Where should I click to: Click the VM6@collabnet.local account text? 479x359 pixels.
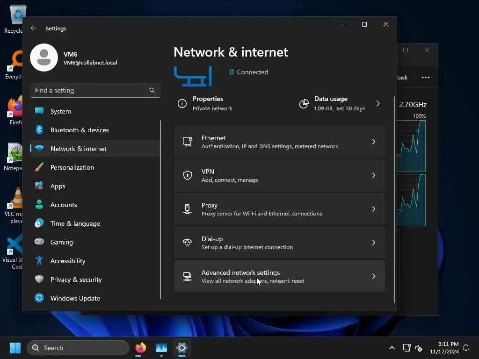pyautogui.click(x=90, y=63)
